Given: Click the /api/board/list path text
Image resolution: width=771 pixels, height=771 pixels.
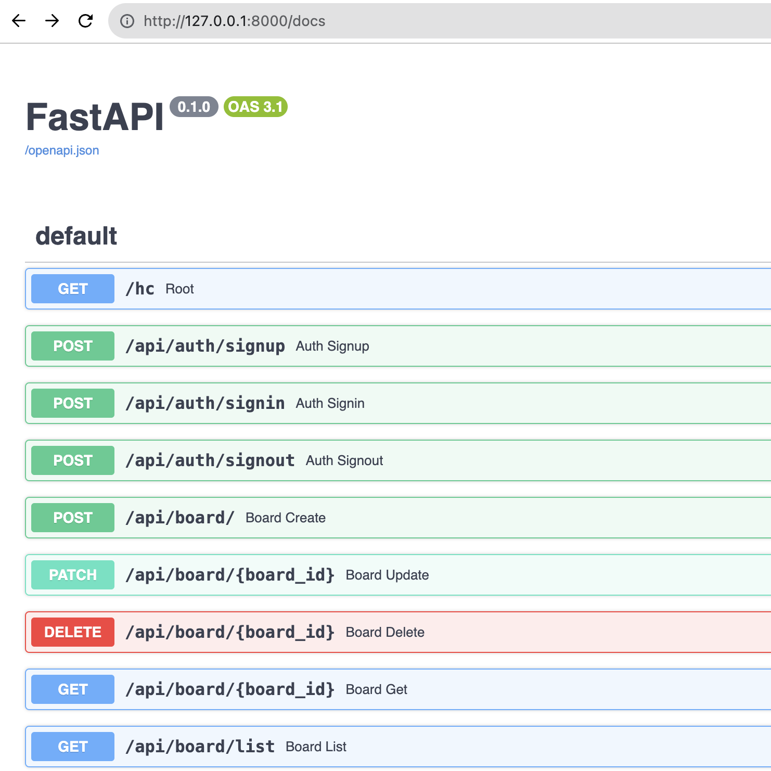Looking at the screenshot, I should (x=200, y=747).
